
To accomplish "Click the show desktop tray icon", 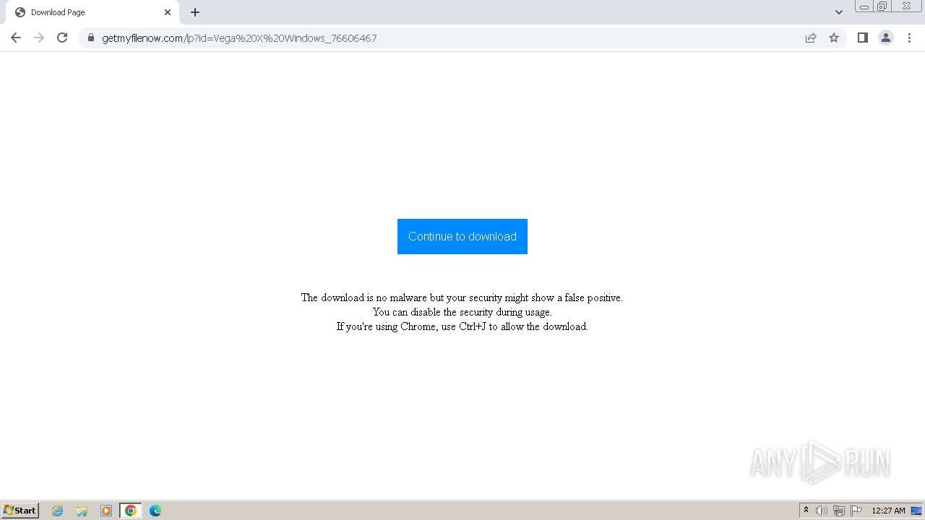I will [916, 511].
